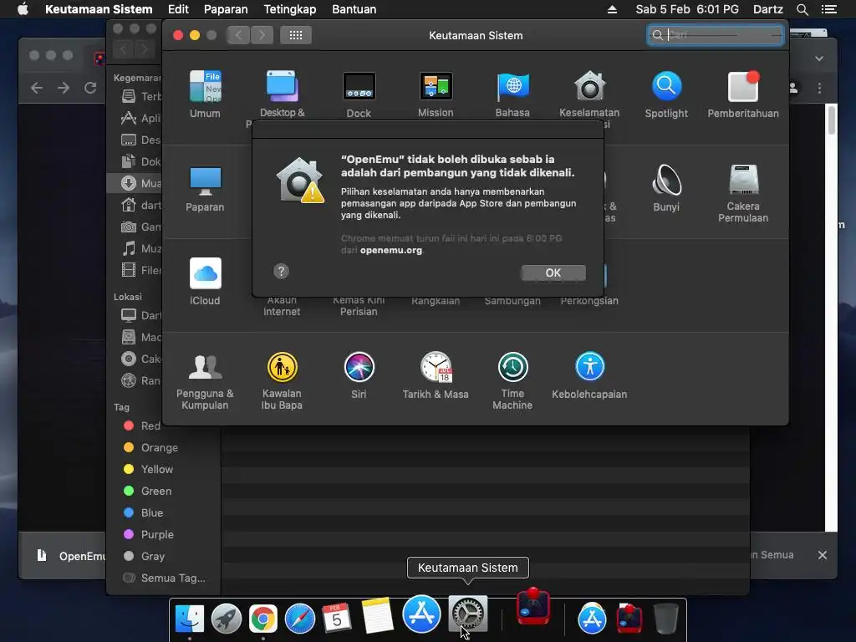
Task: Open Finder from the Dock
Action: [x=190, y=619]
